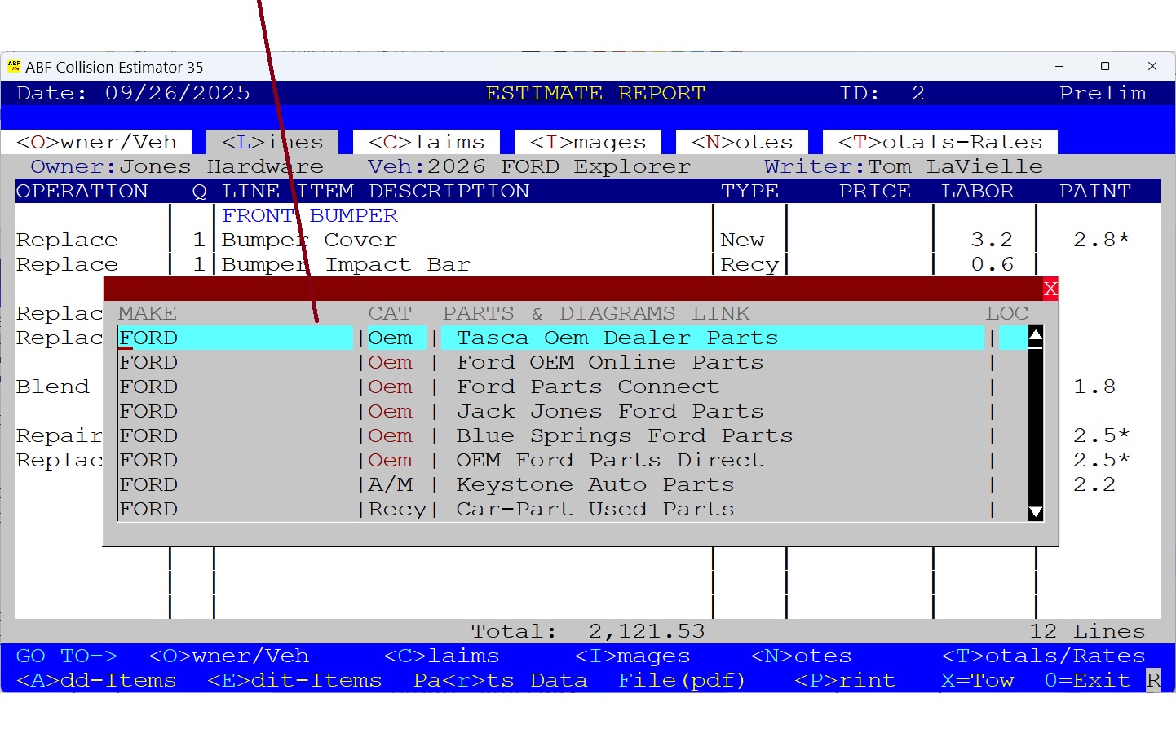Open the Images tab

(x=587, y=142)
